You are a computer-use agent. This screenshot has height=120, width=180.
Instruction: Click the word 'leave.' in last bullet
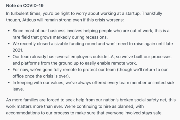coord(18,89)
